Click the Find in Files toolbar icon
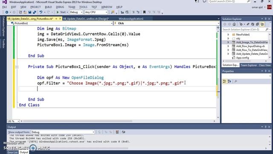Image resolution: width=273 pixels, height=154 pixels. click(x=113, y=12)
